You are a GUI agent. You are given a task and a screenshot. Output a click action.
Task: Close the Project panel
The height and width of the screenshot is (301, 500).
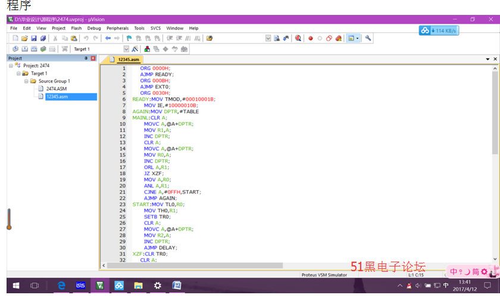93,58
